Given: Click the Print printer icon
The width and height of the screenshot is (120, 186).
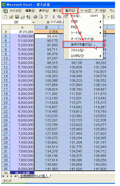Looking at the screenshot, I should coord(35,17).
